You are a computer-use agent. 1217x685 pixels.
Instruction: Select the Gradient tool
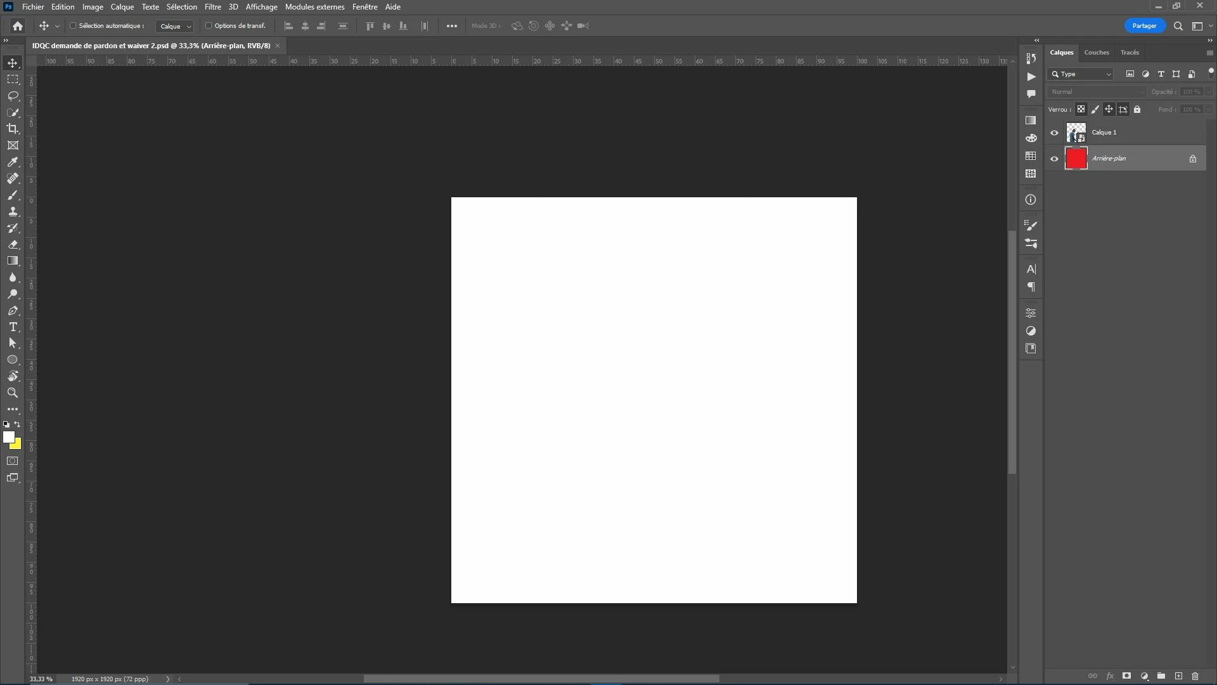tap(13, 261)
